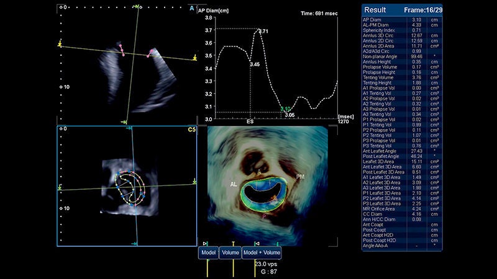Screen dimensions: 497x279
Task: Select the Post Leaflet 3D Area row
Action: tap(402, 172)
